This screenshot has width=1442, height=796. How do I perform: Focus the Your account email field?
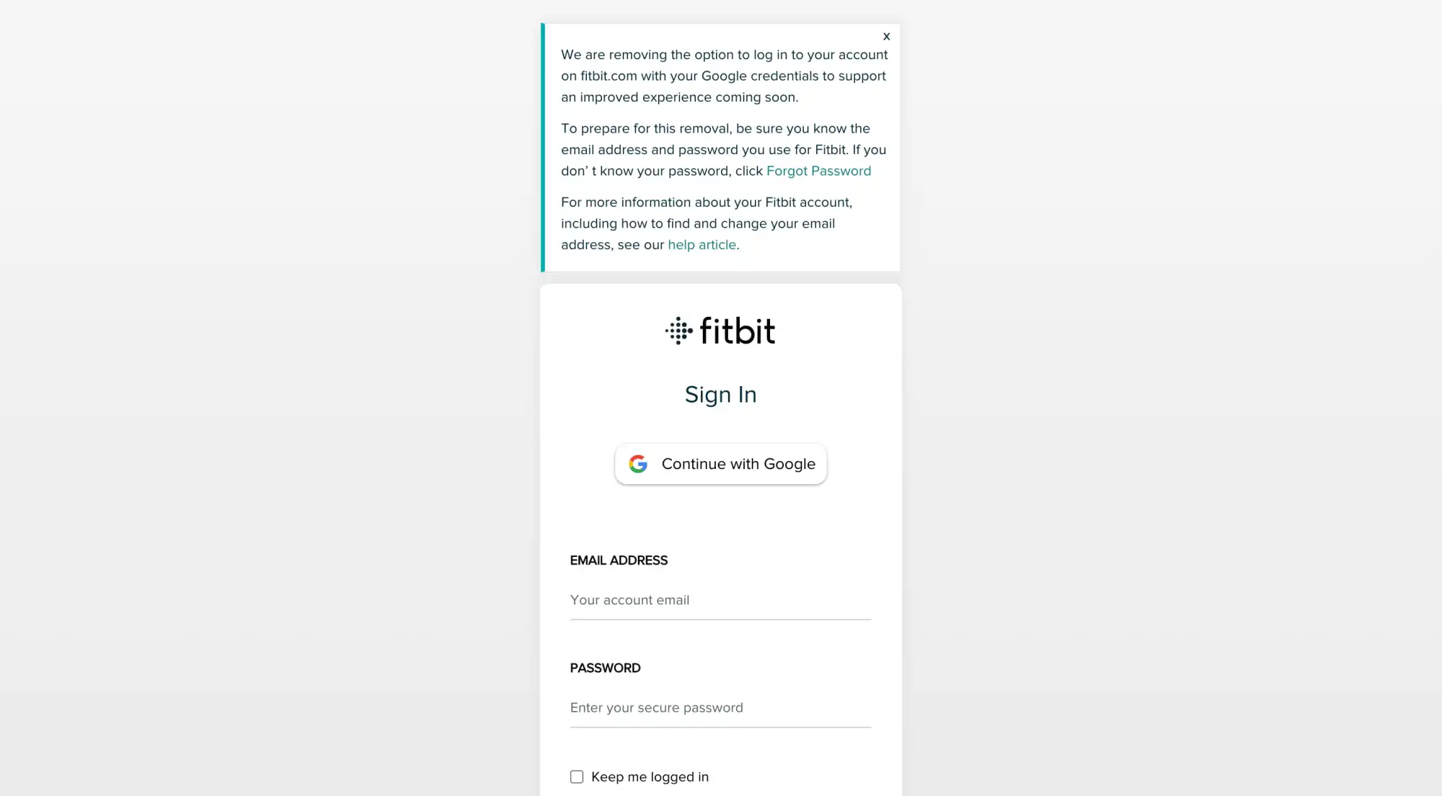[x=720, y=601]
